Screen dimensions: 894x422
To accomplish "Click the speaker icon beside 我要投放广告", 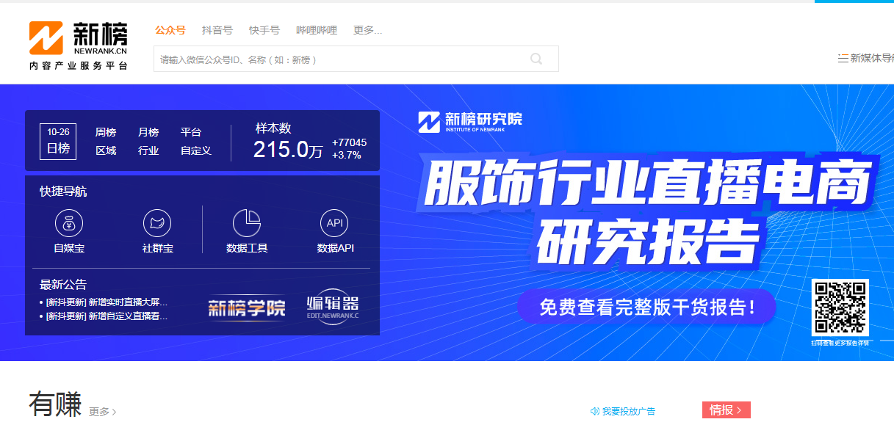I will [x=594, y=412].
